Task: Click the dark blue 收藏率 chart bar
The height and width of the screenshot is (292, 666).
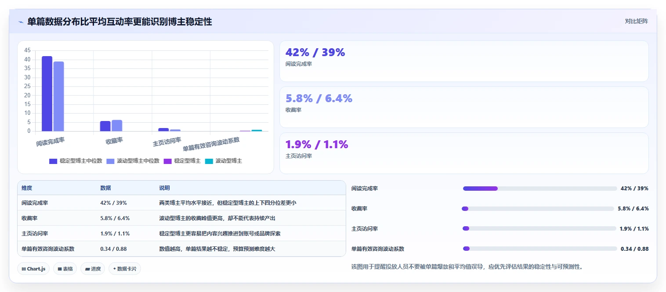Action: pos(105,126)
